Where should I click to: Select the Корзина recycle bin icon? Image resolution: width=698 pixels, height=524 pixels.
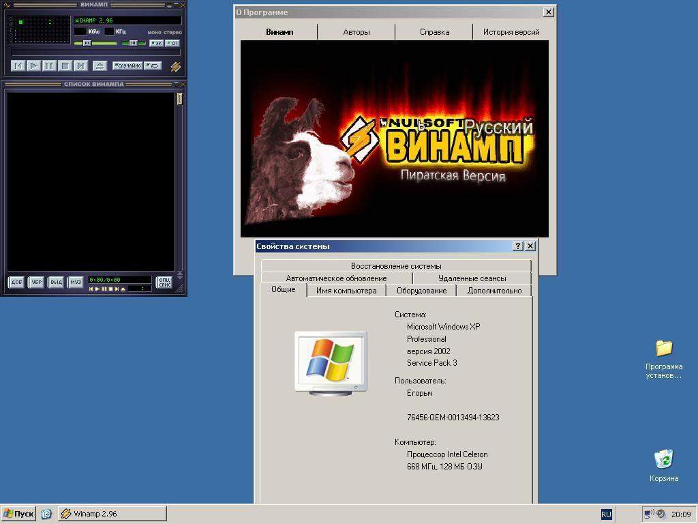[664, 465]
